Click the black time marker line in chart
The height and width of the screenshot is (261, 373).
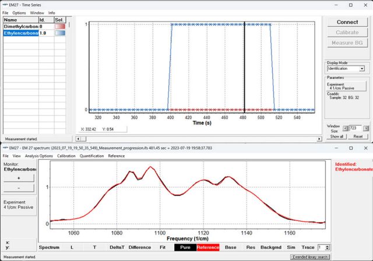[244, 67]
